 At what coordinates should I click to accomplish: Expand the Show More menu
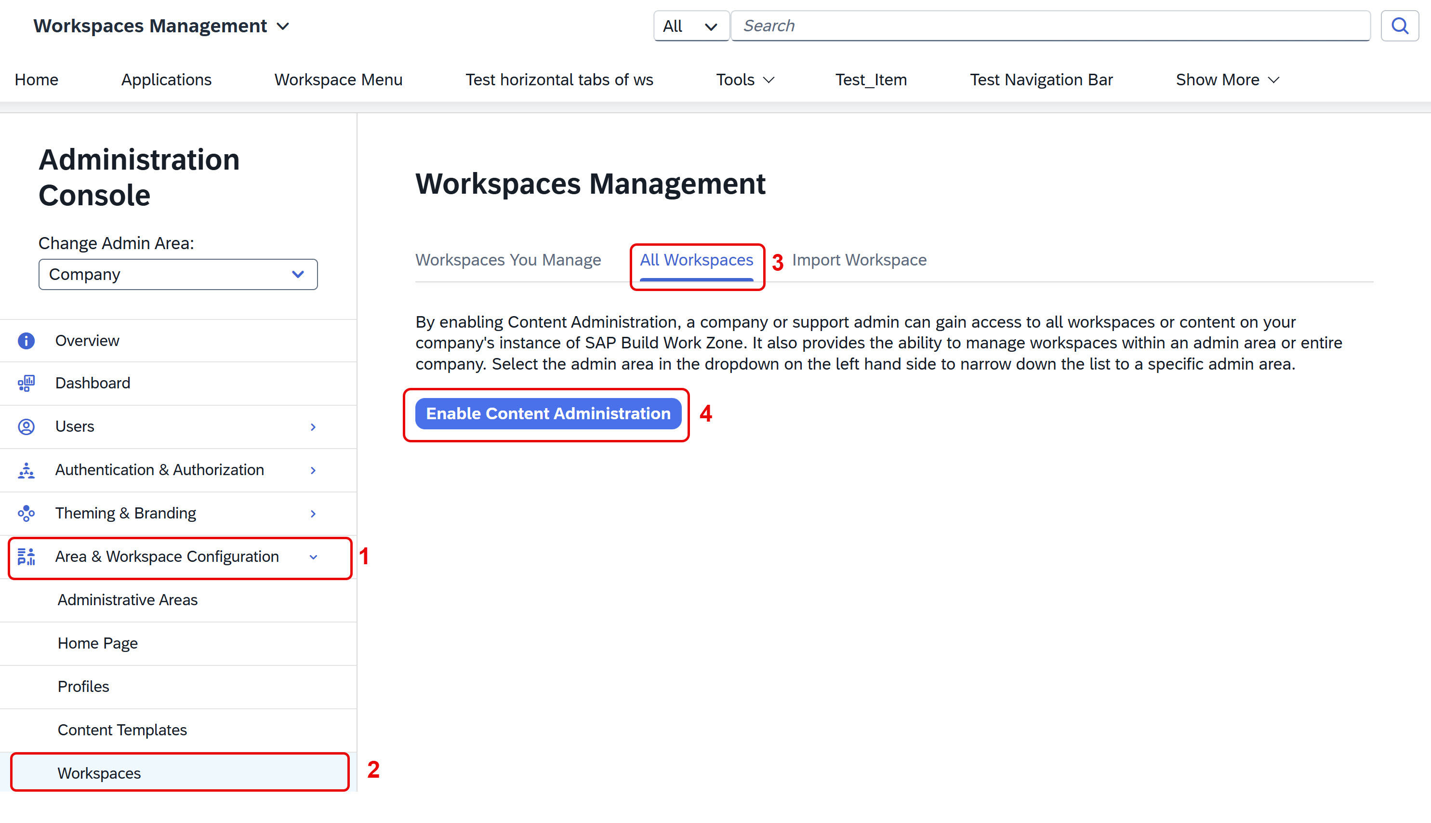coord(1227,80)
